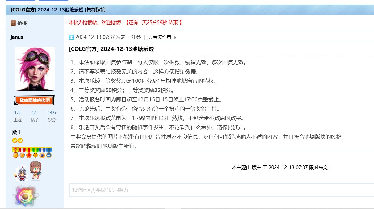Click the [复制链接] link
The height and width of the screenshot is (209, 374).
coord(96,10)
